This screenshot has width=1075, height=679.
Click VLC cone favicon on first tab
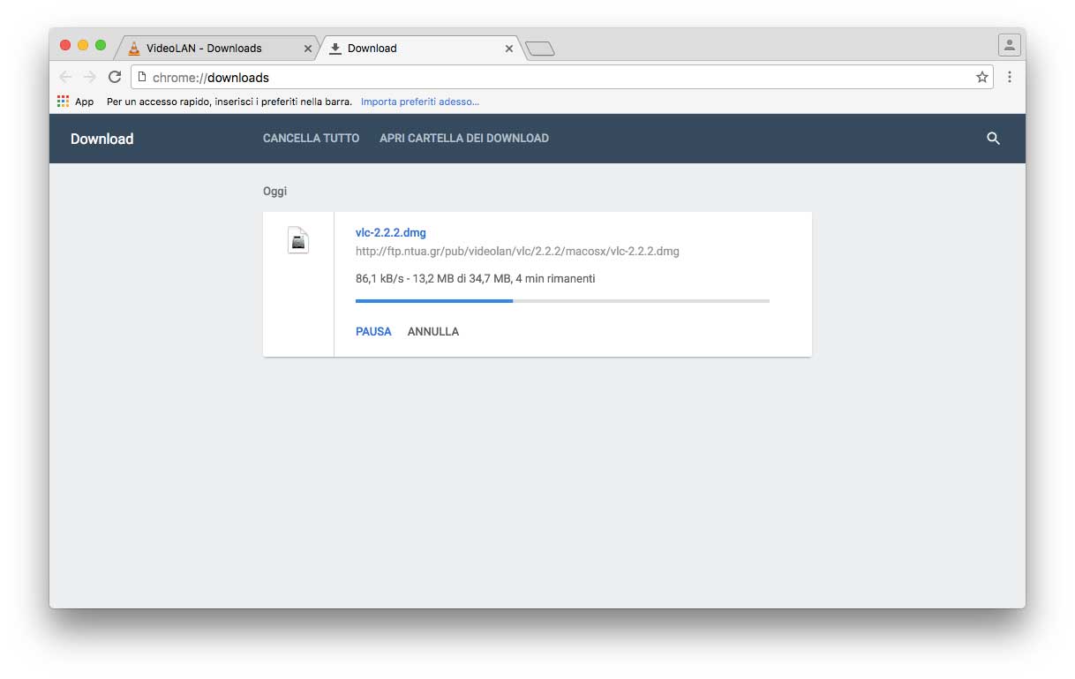[x=134, y=49]
